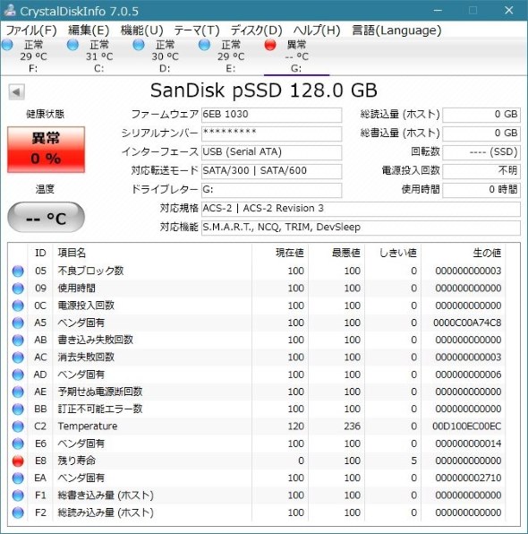528x534 pixels.
Task: Click the firmware field 6EB 1030
Action: [271, 115]
